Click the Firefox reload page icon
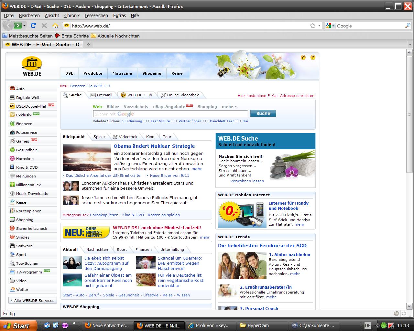Screen dimensions: 414x331 point(33,26)
